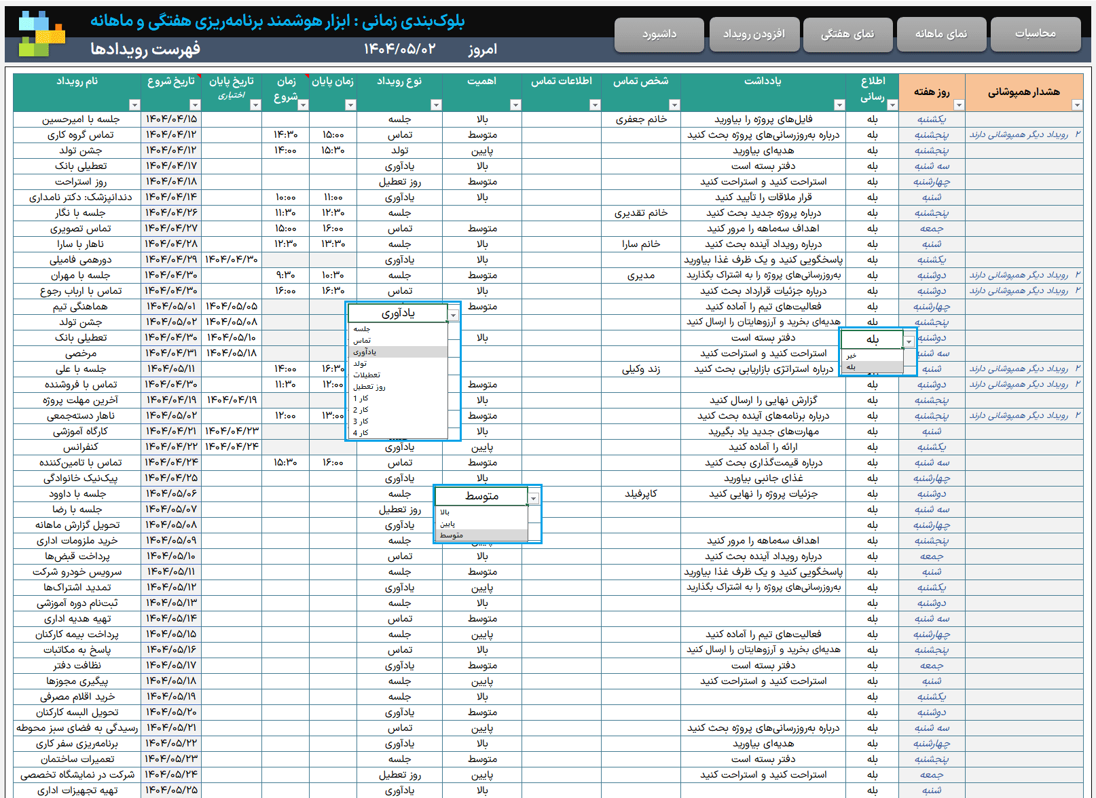Select the دندانپزشک: دکتر نامداری event cell

click(77, 197)
